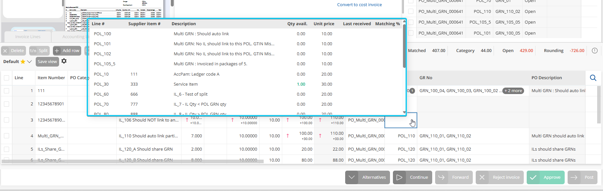Click the info icon beside Rounding total
603x191 pixels.
click(x=595, y=51)
